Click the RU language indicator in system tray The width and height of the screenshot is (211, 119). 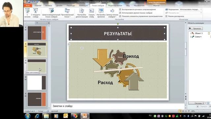[150, 116]
